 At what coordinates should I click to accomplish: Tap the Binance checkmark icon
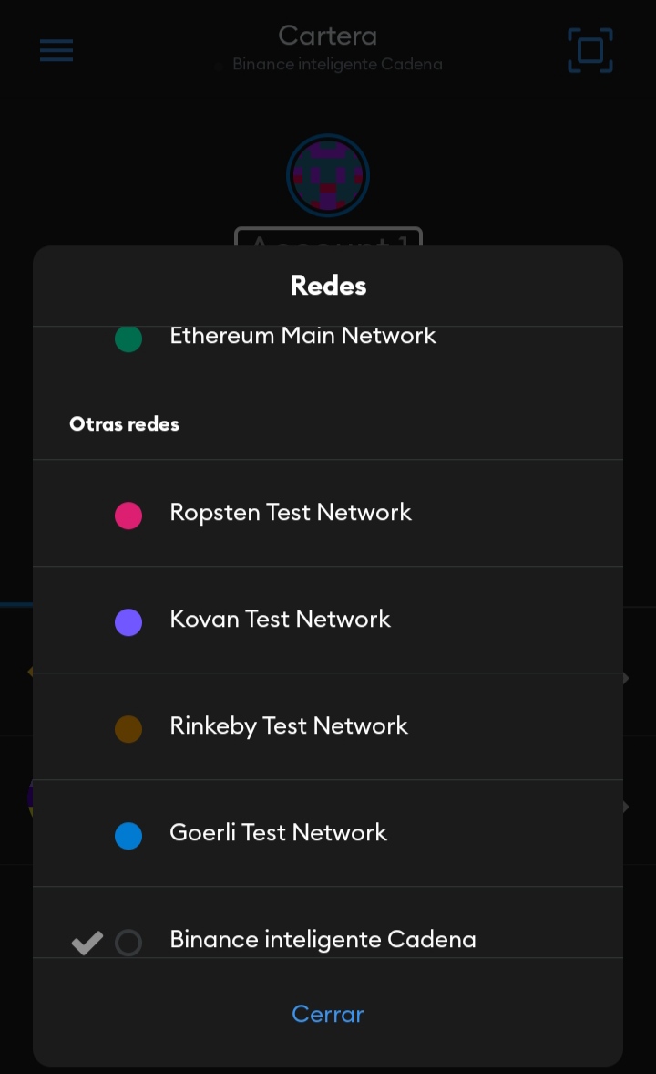[x=87, y=943]
